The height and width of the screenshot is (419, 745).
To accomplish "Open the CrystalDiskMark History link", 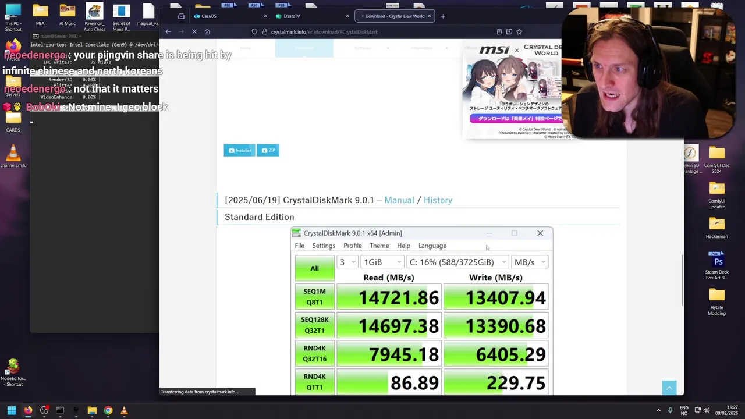I will coord(438,200).
